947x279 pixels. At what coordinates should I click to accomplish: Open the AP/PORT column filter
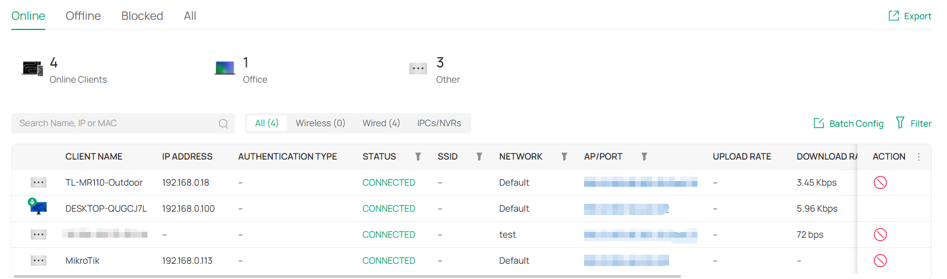click(644, 157)
